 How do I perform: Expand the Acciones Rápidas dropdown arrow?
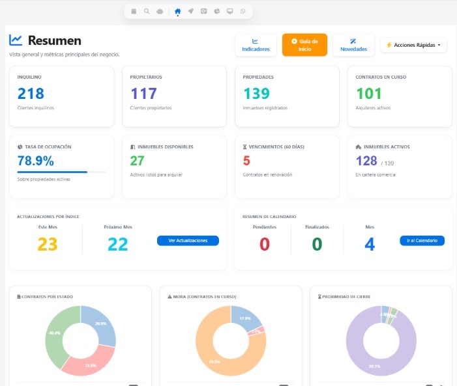439,45
